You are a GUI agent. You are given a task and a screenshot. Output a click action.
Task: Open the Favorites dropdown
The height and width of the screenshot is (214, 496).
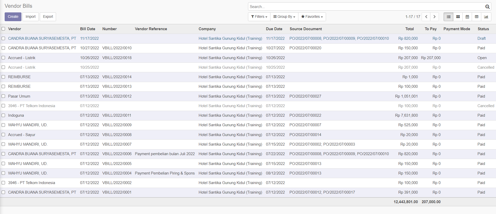(x=312, y=17)
